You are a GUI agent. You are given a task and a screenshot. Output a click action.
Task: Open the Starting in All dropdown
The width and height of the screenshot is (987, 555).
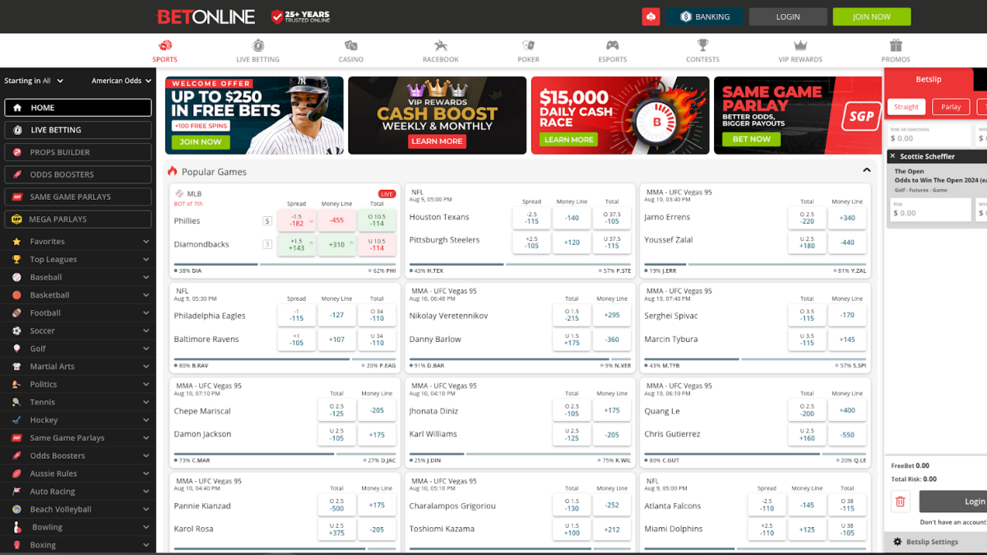[x=34, y=81]
